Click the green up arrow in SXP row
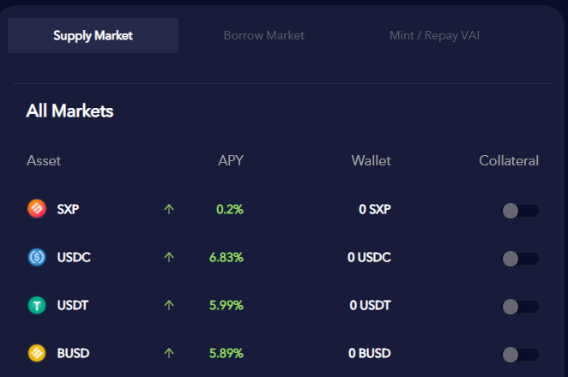 169,209
